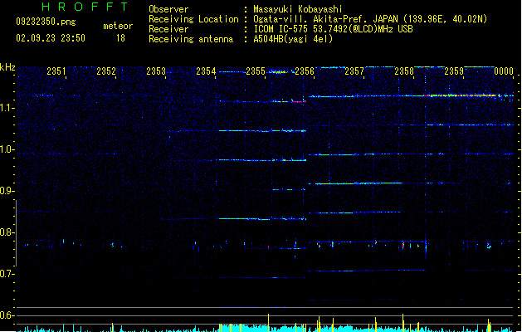Click the Receiver label
522x332 pixels.
(168, 29)
